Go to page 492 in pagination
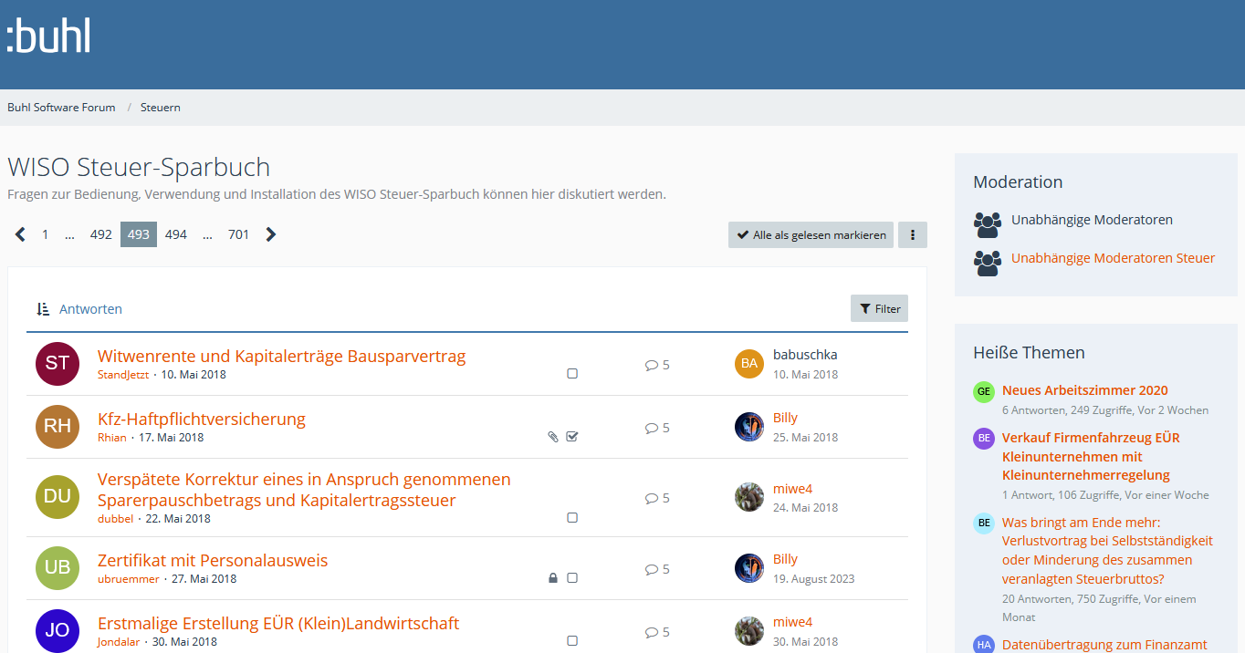 100,234
